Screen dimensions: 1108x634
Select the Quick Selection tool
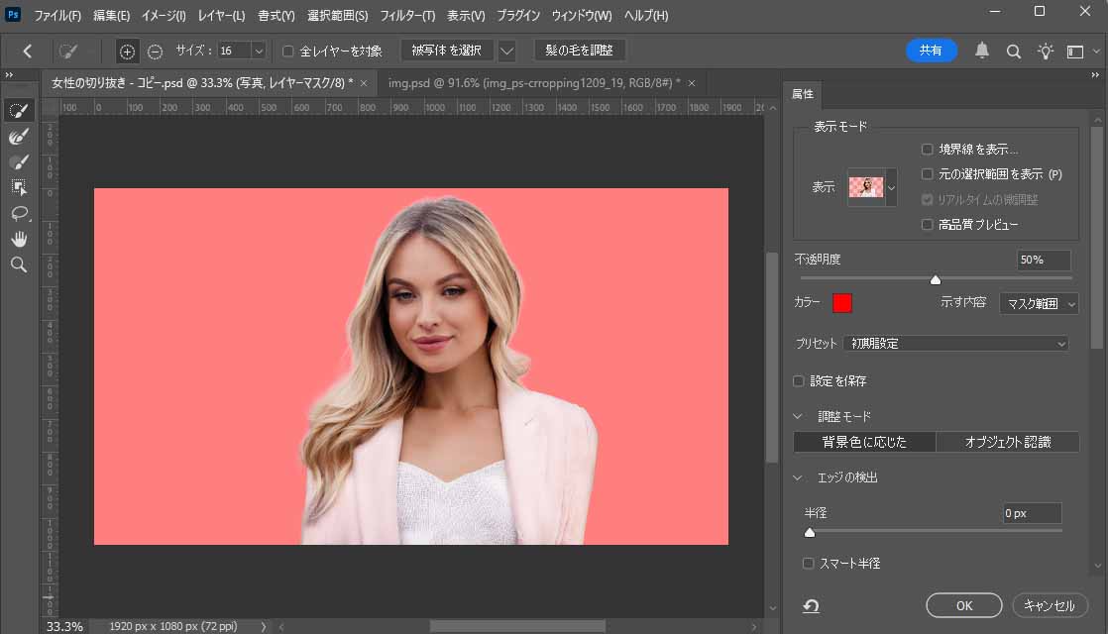19,110
